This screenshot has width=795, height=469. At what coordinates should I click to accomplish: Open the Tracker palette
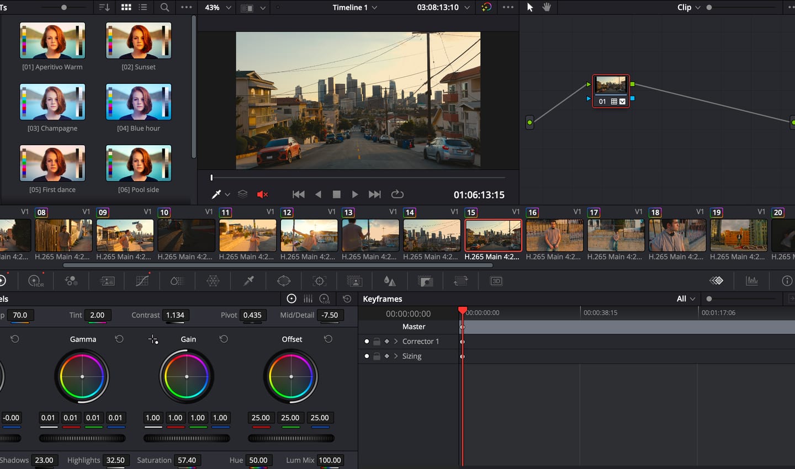[320, 281]
